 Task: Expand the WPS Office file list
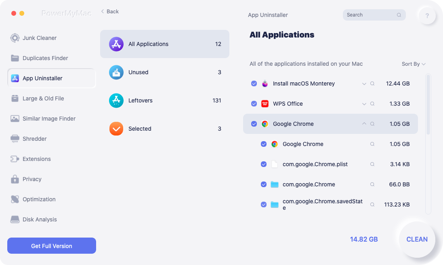click(364, 104)
